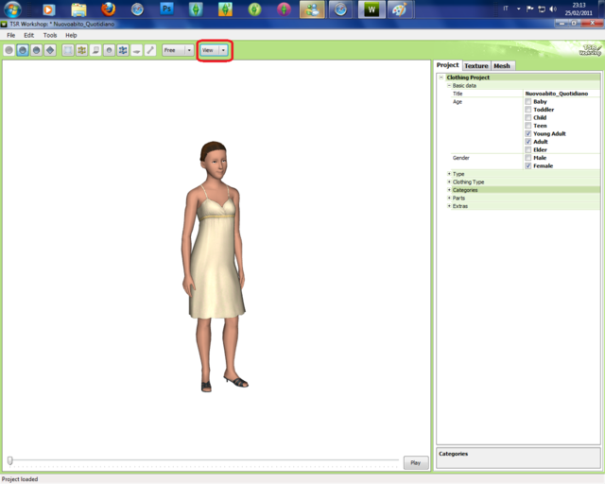Open the Windows Start orb
The width and height of the screenshot is (605, 484).
[12, 9]
